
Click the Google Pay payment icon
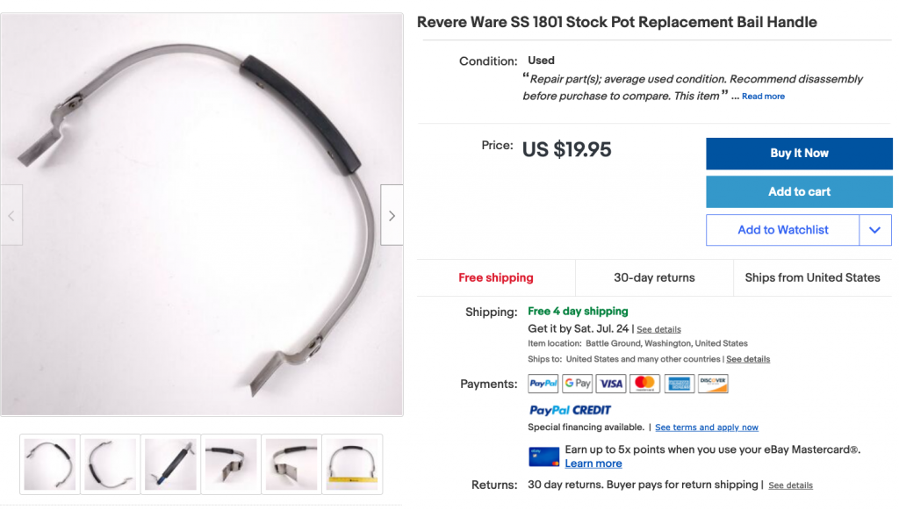point(577,384)
